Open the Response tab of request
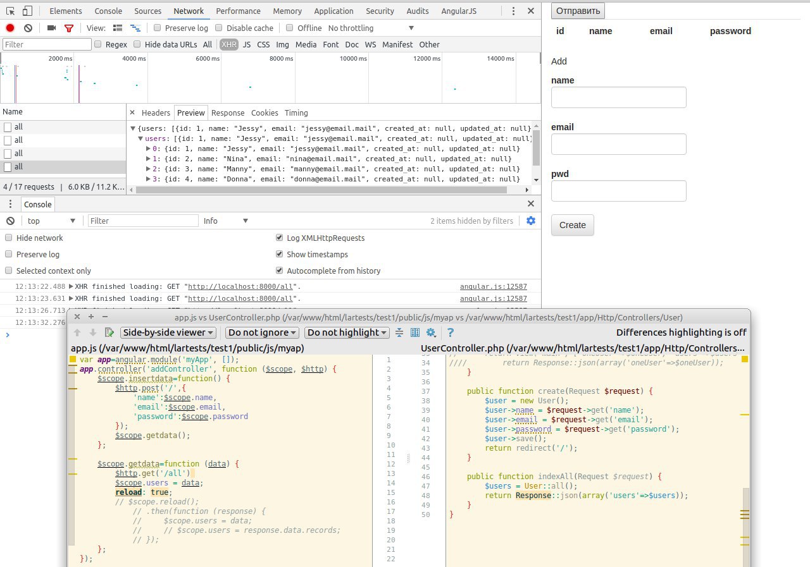The image size is (810, 567). (x=228, y=113)
